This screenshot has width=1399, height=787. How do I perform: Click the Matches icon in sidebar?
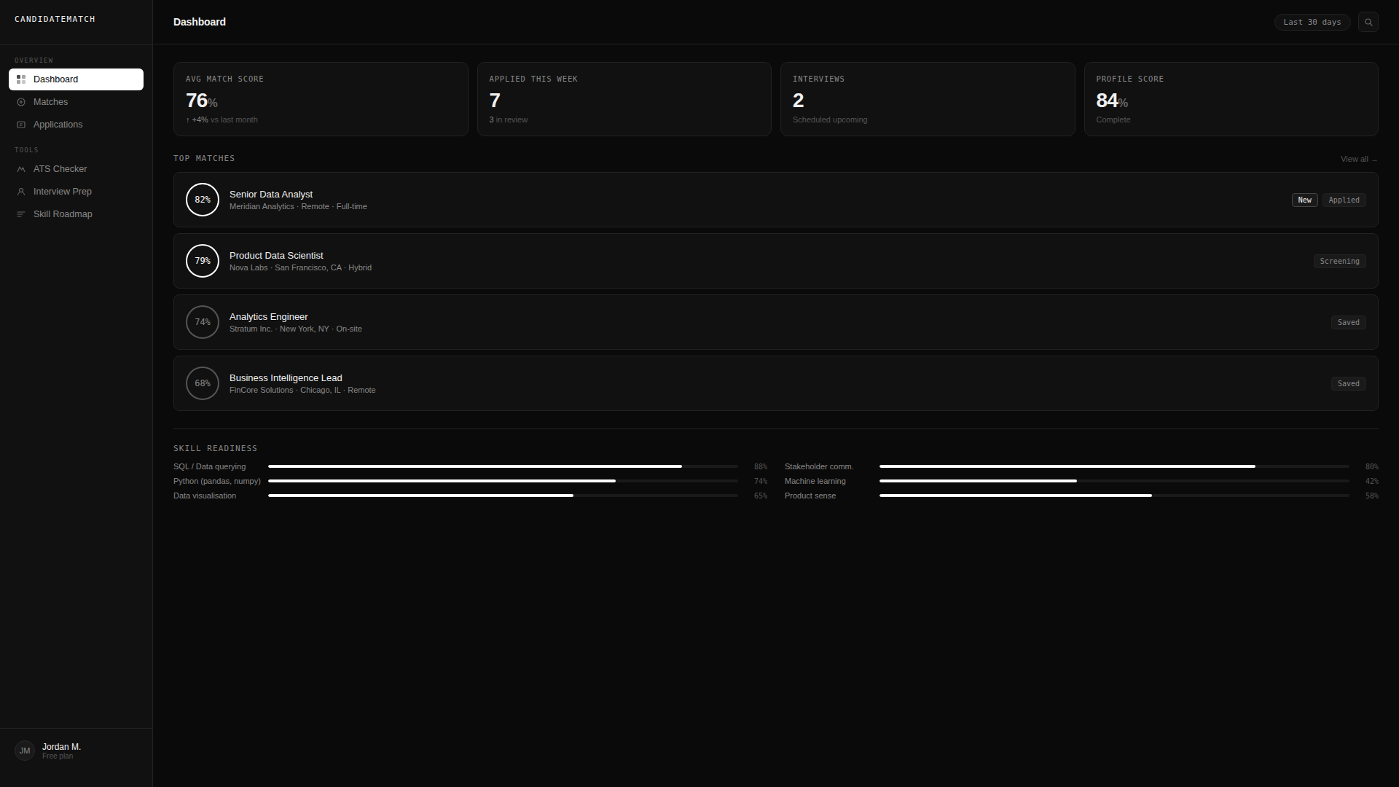21,102
